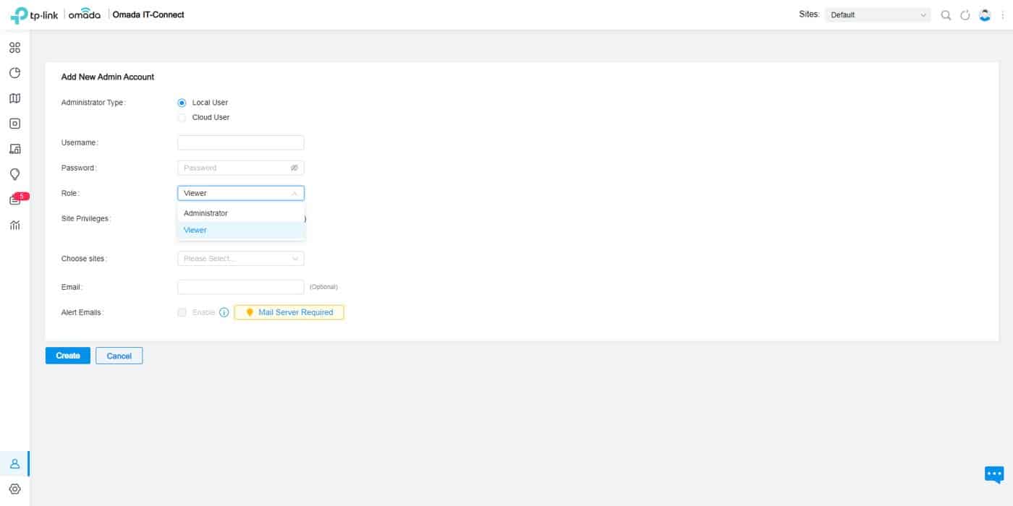Image resolution: width=1013 pixels, height=506 pixels.
Task: Collapse the Role dropdown showing Viewer
Action: tap(241, 193)
